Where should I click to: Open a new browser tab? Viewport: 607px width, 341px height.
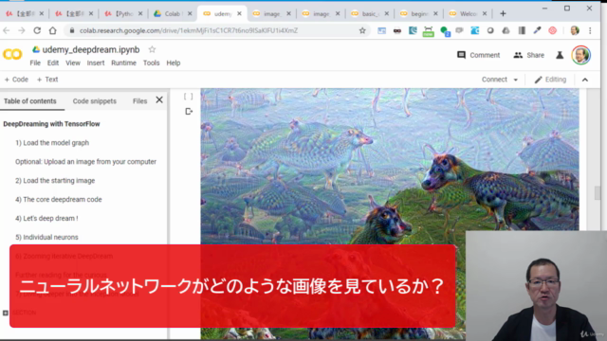point(503,13)
